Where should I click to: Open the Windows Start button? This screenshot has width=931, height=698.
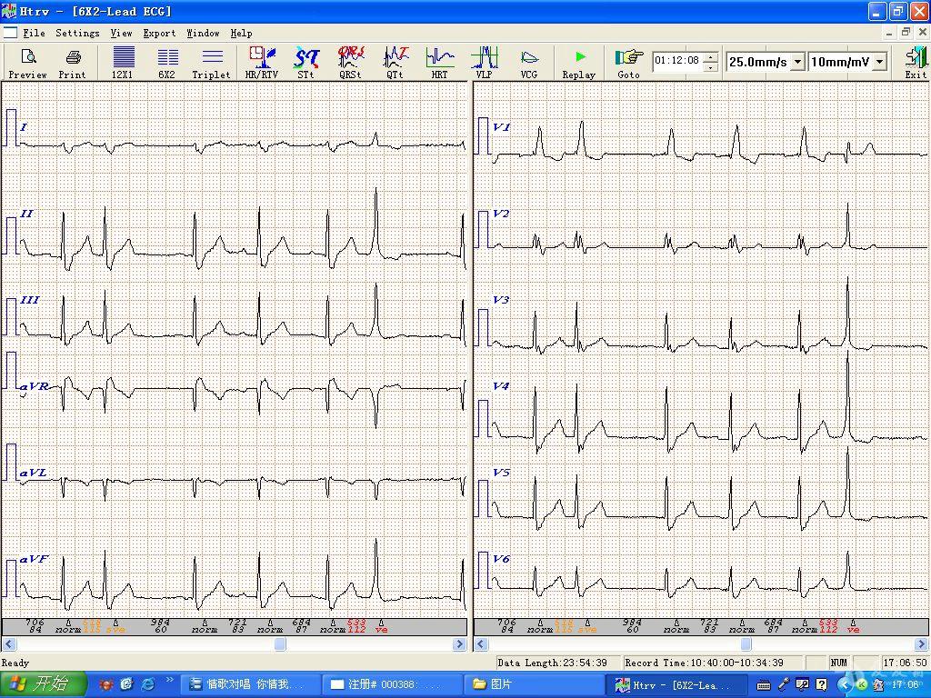[43, 684]
